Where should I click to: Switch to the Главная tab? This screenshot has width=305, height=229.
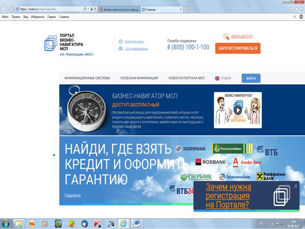pos(160,10)
